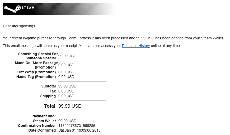Click the Total 99.99 USD amount

(70, 106)
